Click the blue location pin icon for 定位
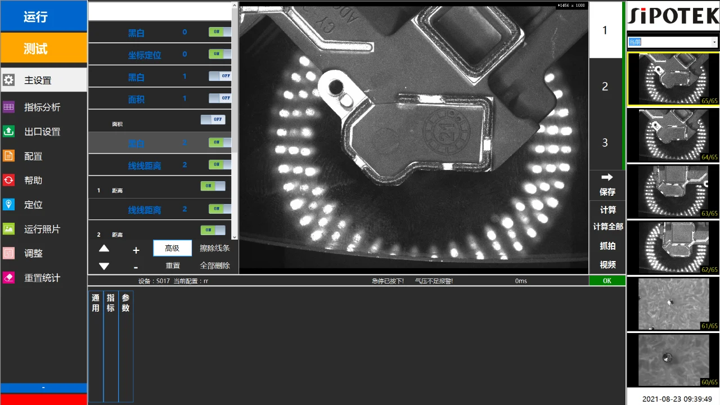Image resolution: width=720 pixels, height=405 pixels. pos(9,205)
